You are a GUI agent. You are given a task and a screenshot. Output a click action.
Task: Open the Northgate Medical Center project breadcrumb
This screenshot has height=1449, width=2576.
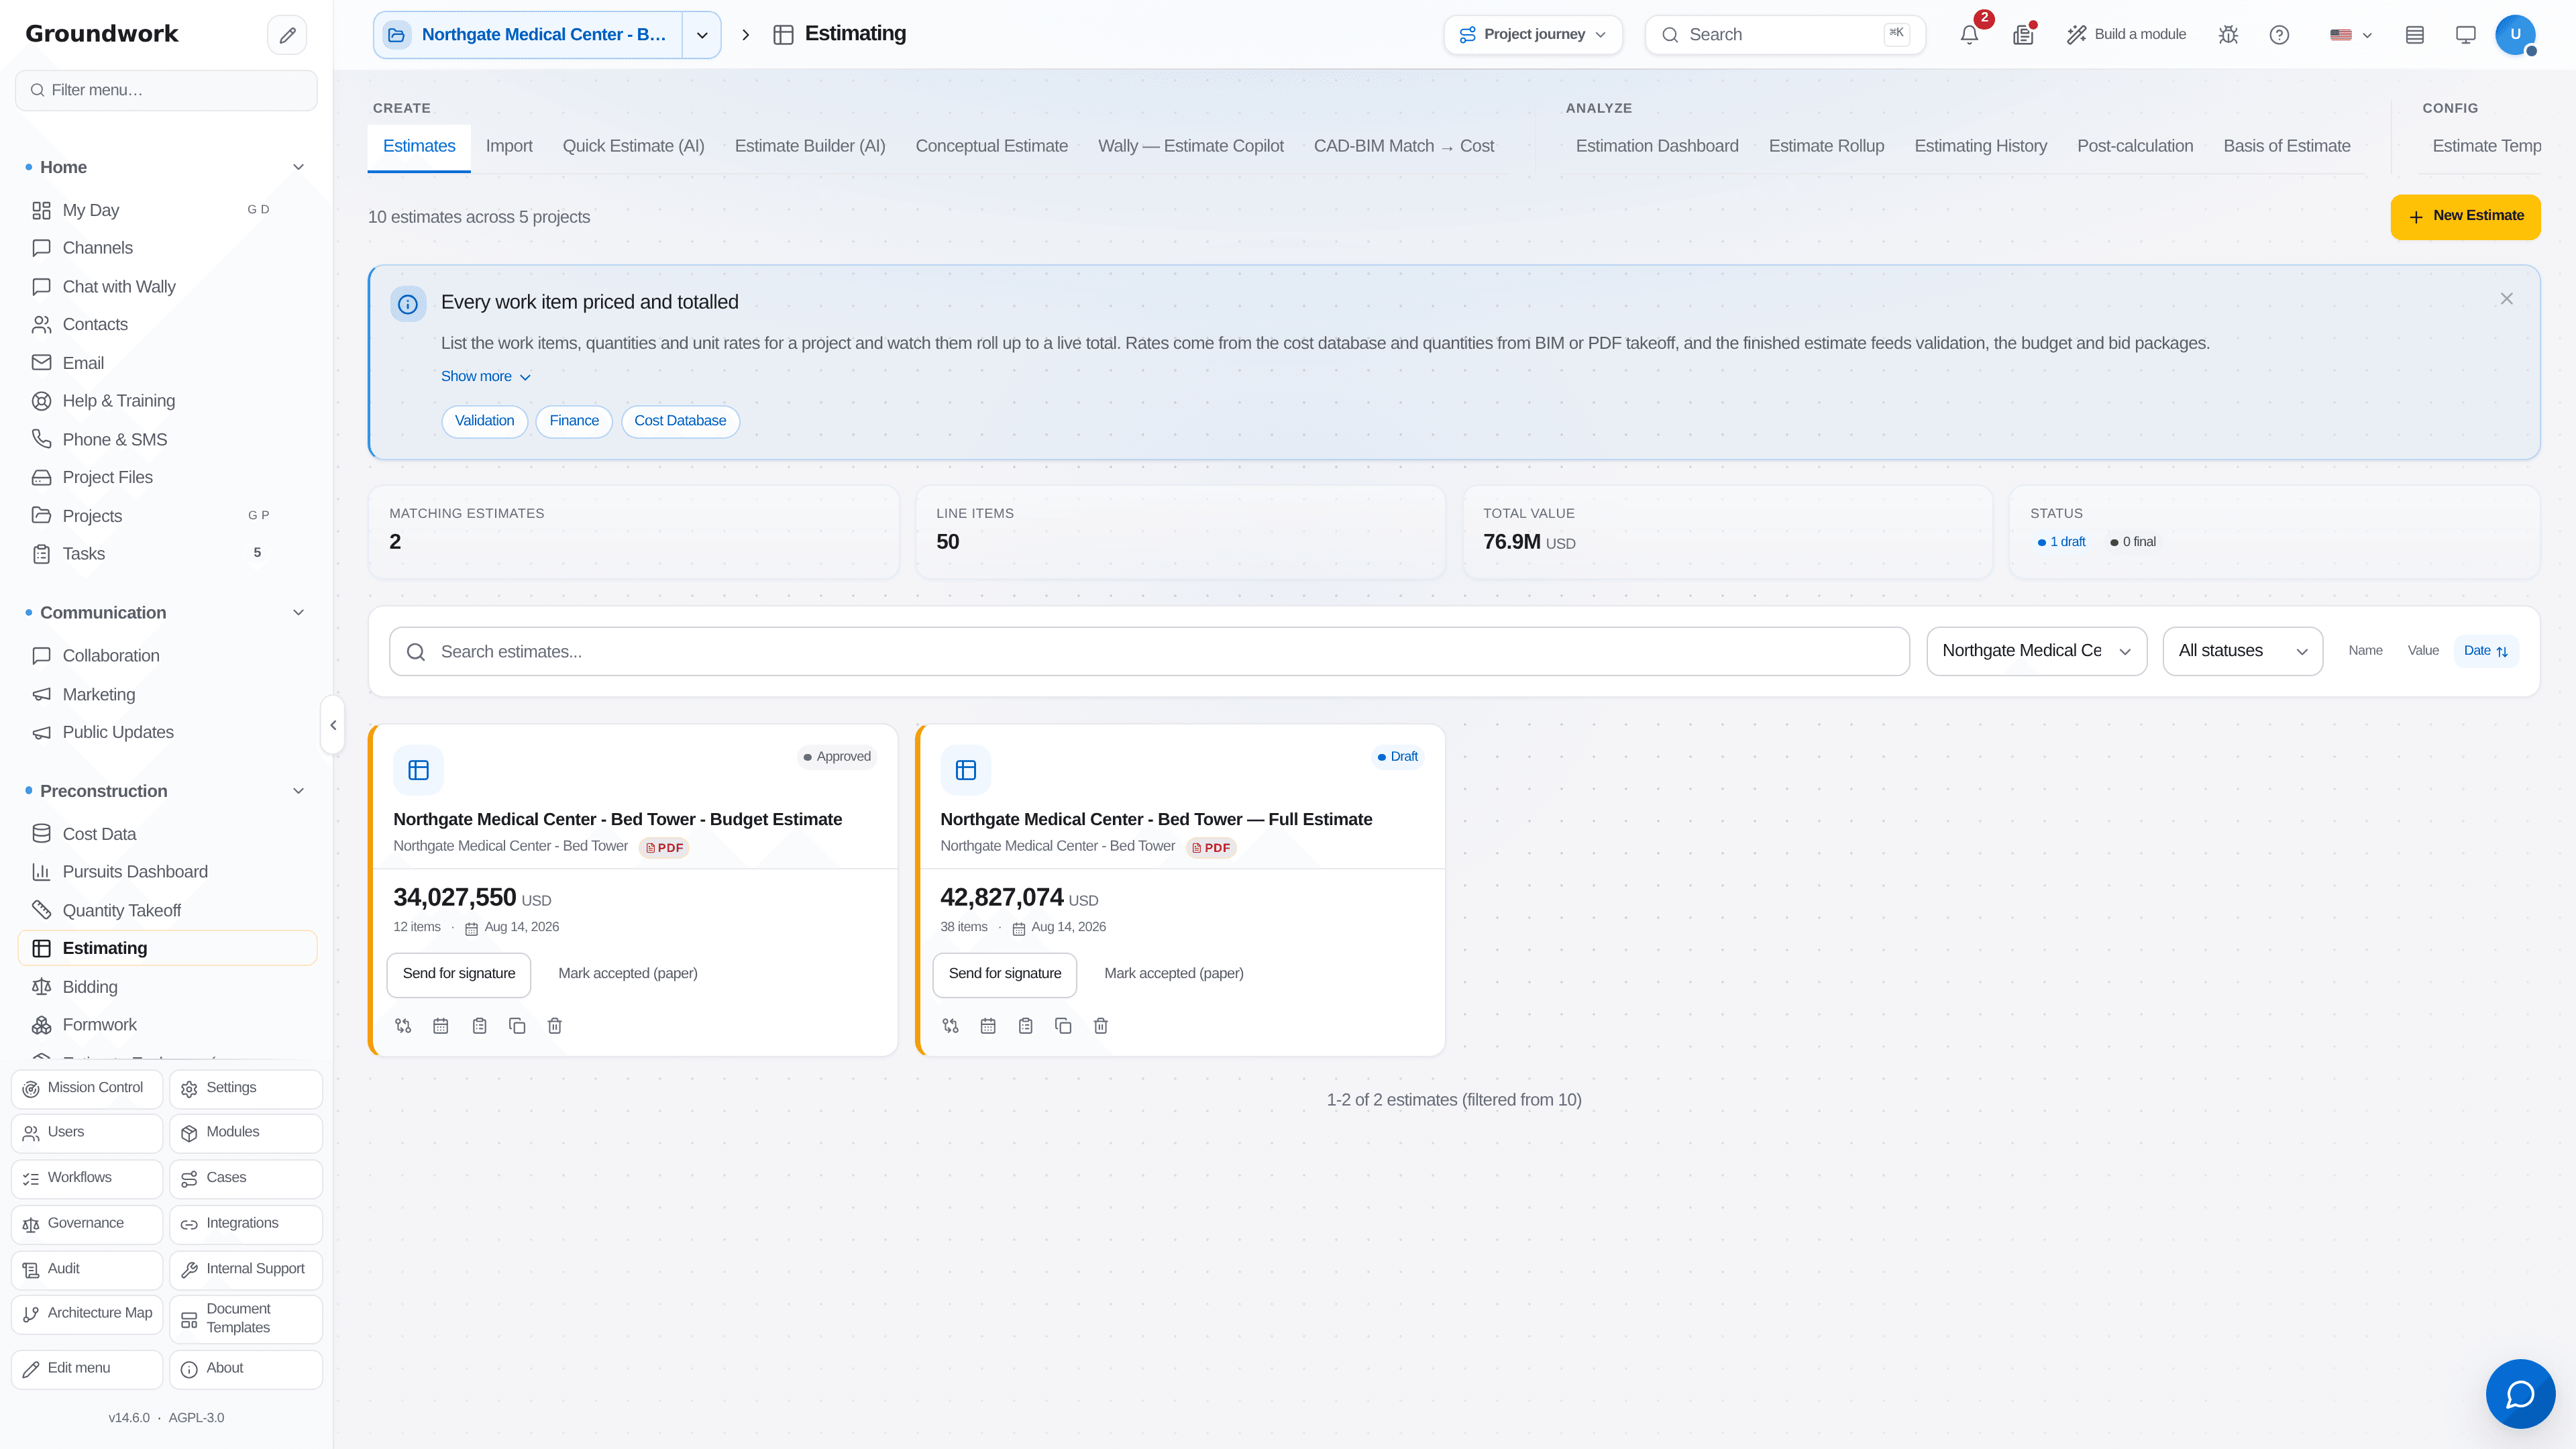[x=528, y=35]
